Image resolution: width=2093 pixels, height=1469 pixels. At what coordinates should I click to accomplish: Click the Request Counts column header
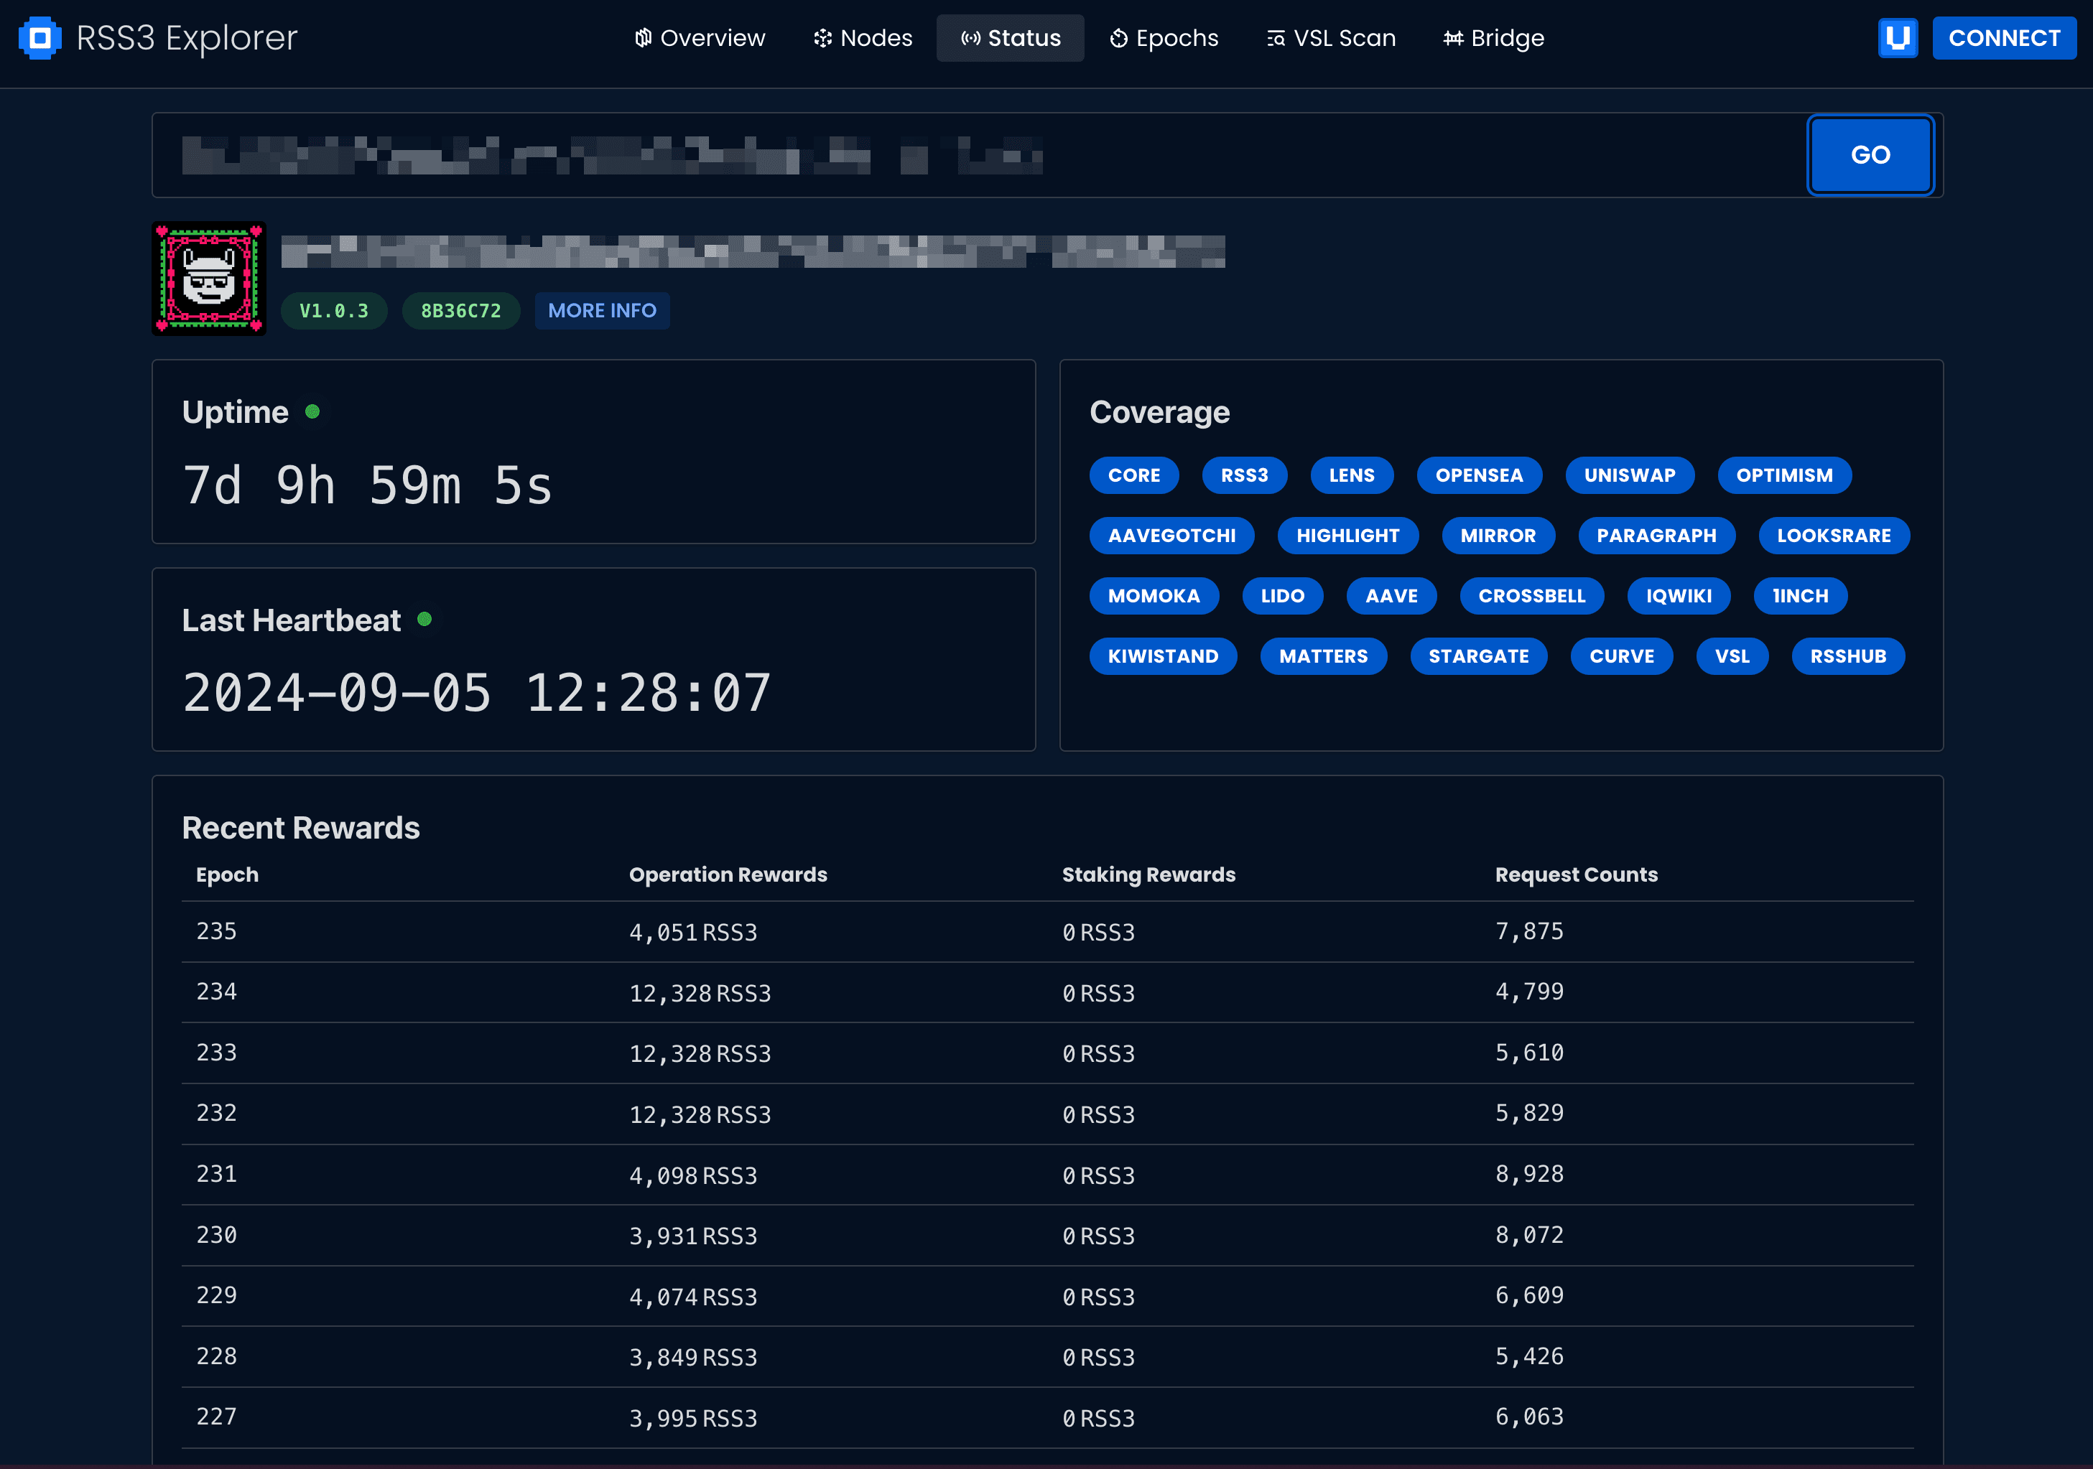1576,875
